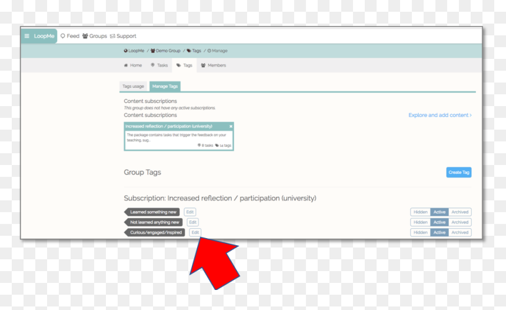Click the 8 tasks count on card
The height and width of the screenshot is (310, 506).
point(205,146)
